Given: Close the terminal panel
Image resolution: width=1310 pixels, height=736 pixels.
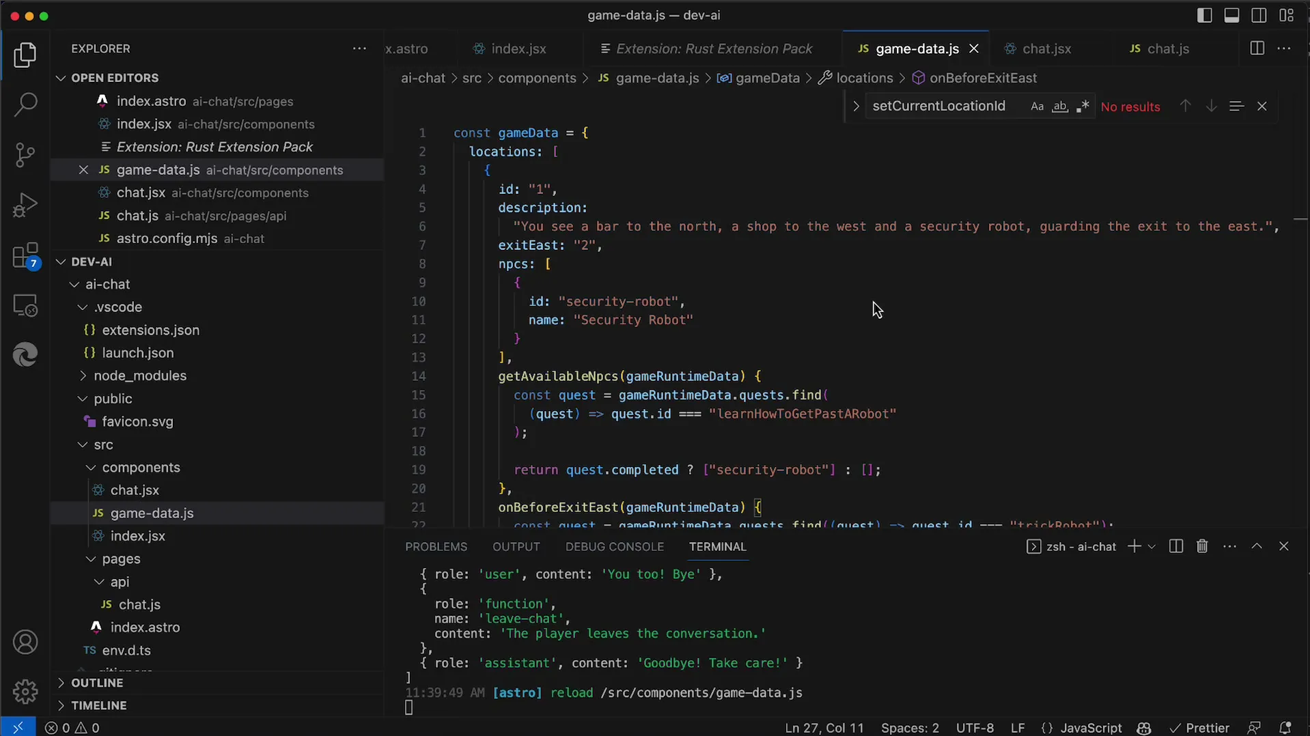Looking at the screenshot, I should click(x=1284, y=546).
